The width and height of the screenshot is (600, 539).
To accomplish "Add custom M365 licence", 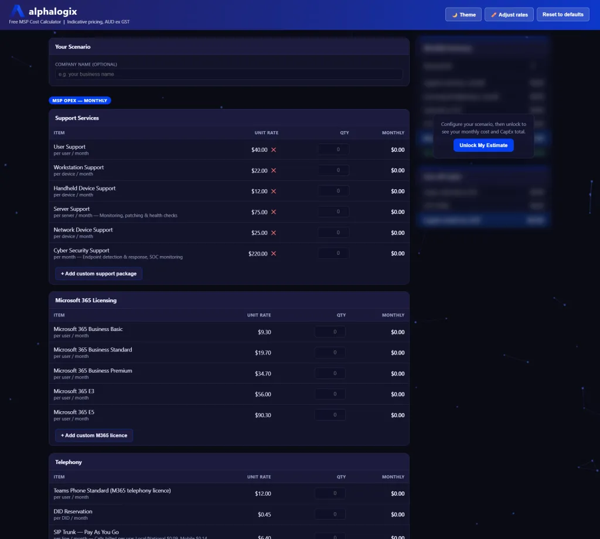I will tap(94, 435).
